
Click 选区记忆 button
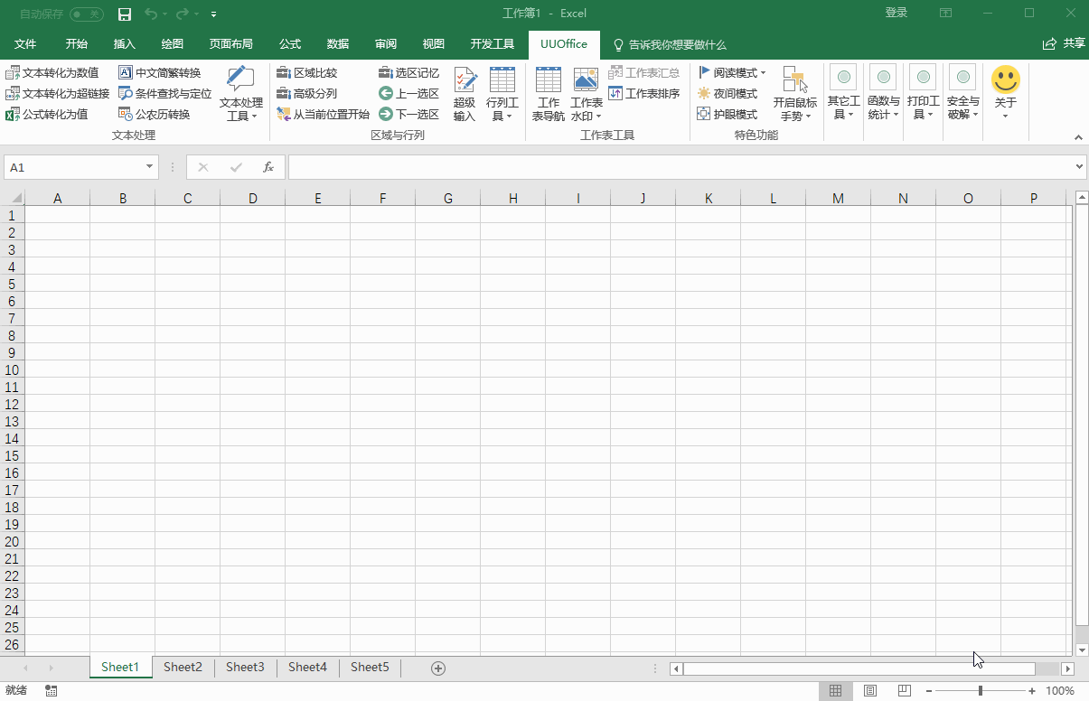(x=409, y=72)
